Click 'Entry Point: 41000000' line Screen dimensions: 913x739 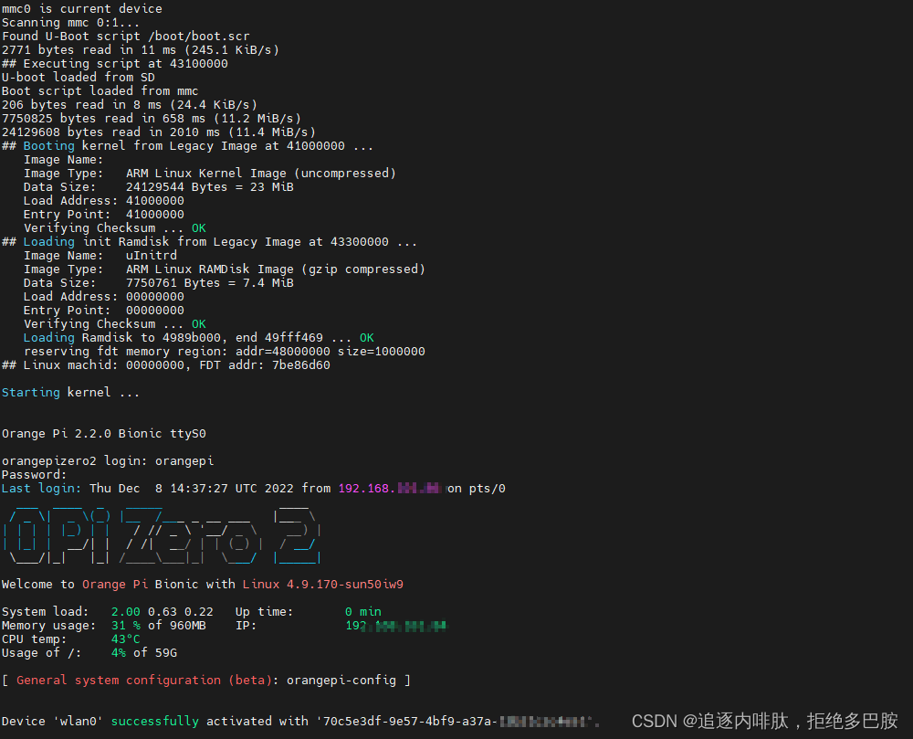tap(104, 215)
